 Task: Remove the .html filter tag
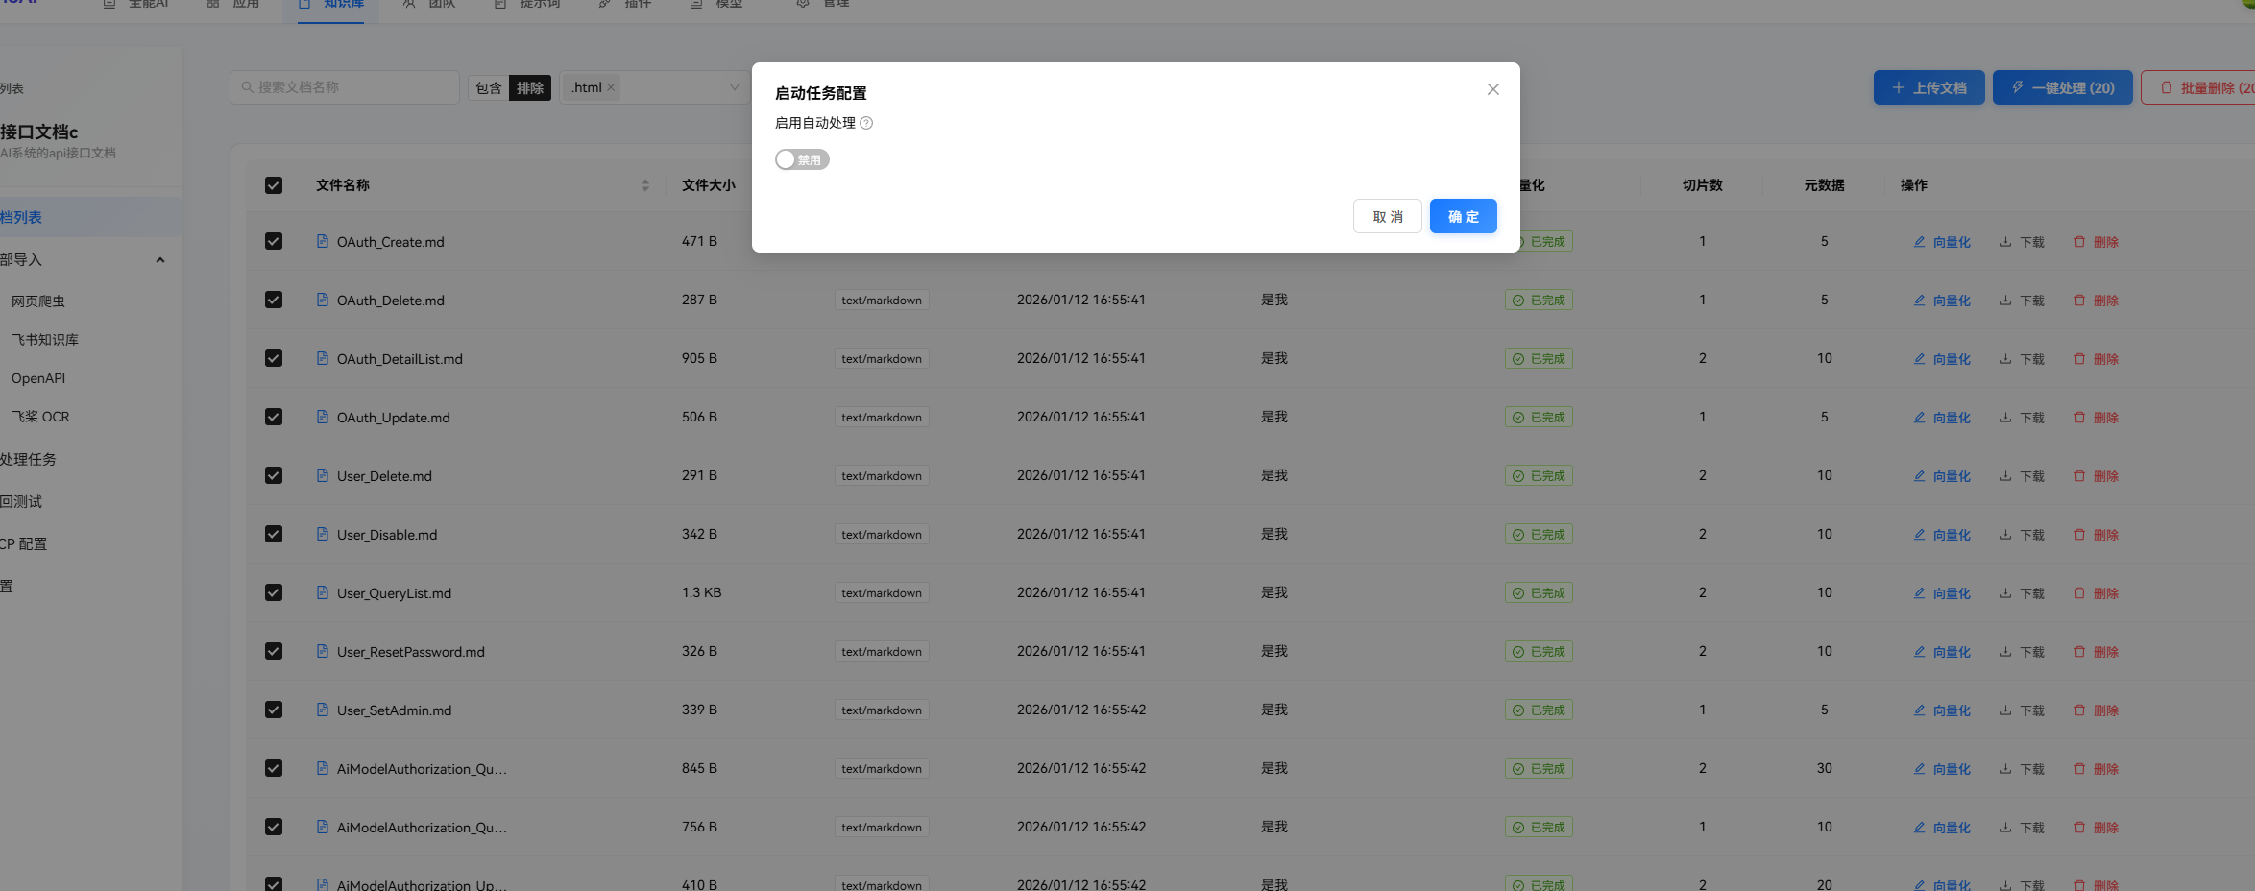click(x=611, y=87)
